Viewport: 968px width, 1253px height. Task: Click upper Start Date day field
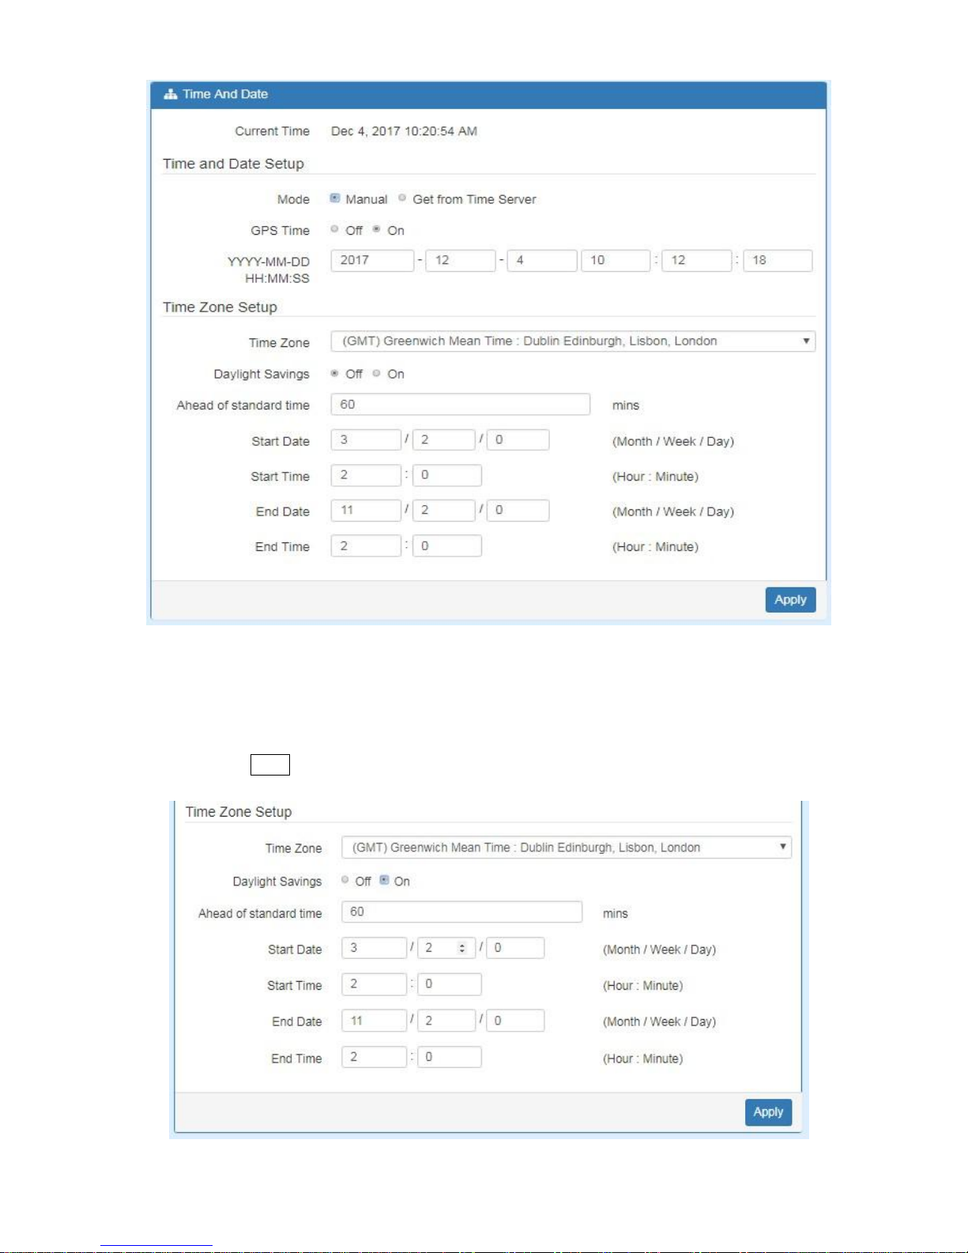pos(518,440)
